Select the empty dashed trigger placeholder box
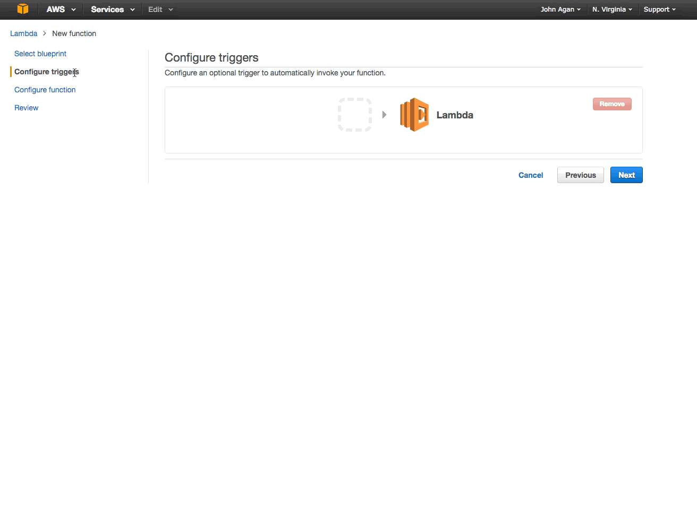697x517 pixels. [355, 115]
